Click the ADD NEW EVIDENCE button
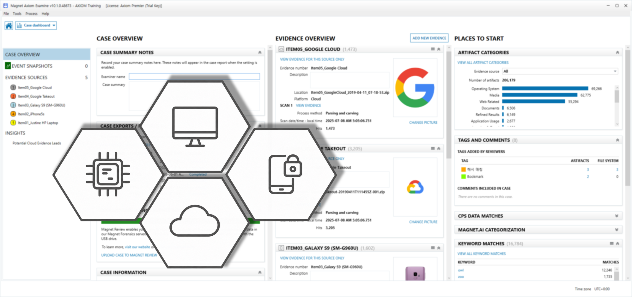Viewport: 632px width, 297px height. (429, 38)
